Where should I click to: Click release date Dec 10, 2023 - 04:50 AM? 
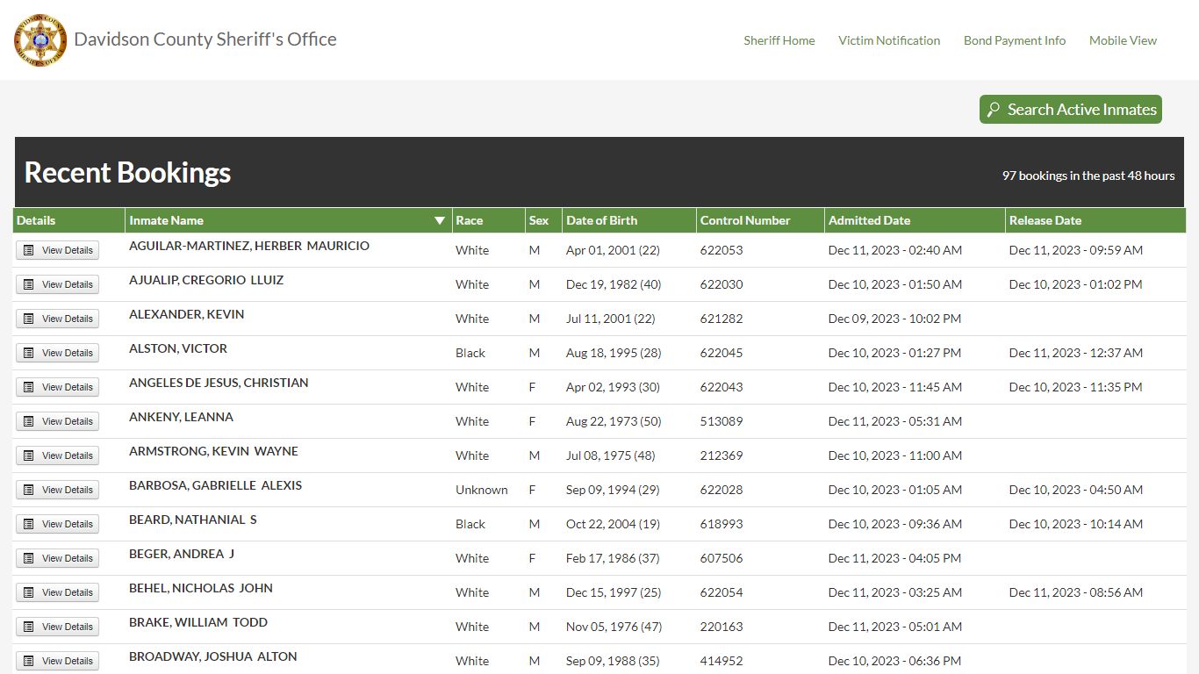tap(1076, 490)
